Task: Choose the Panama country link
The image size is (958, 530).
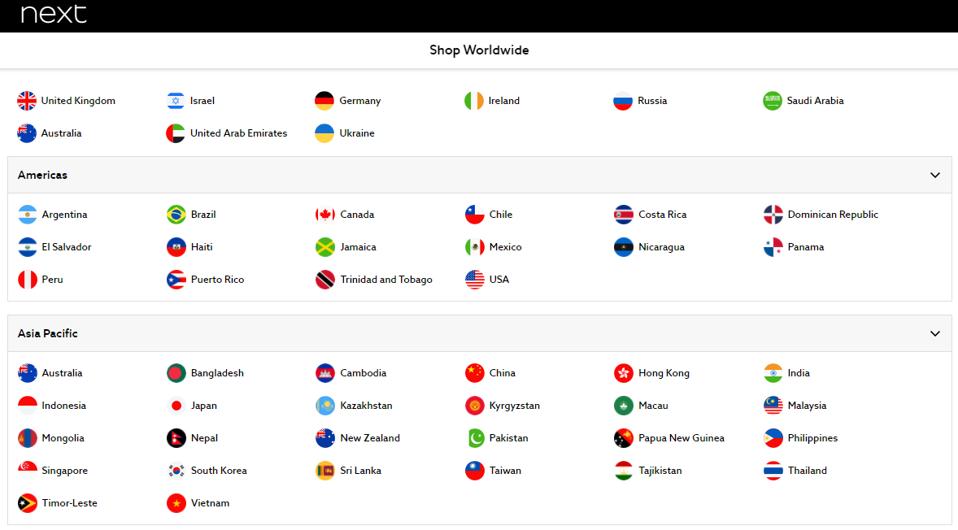Action: pyautogui.click(x=794, y=246)
